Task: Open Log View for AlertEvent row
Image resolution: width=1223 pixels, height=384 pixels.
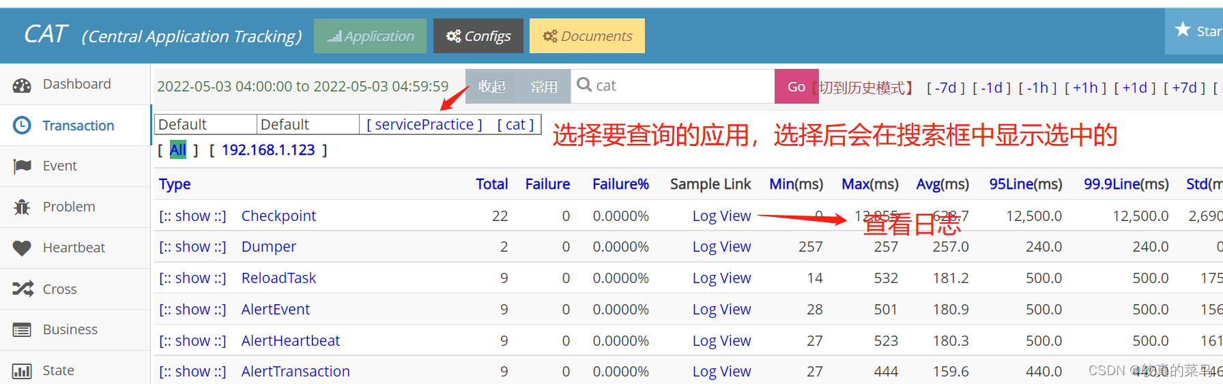Action: pos(721,310)
